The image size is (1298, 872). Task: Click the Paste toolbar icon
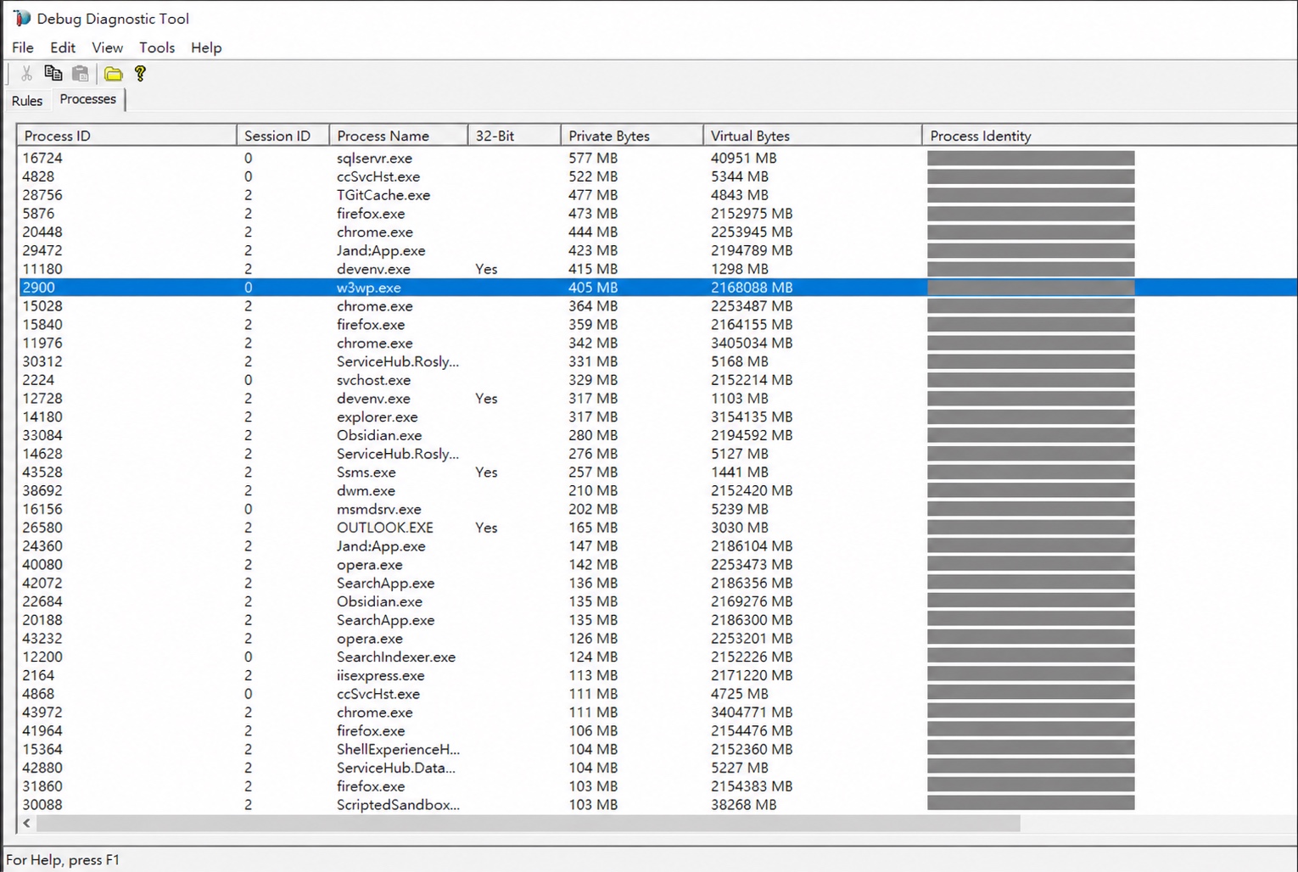click(81, 74)
